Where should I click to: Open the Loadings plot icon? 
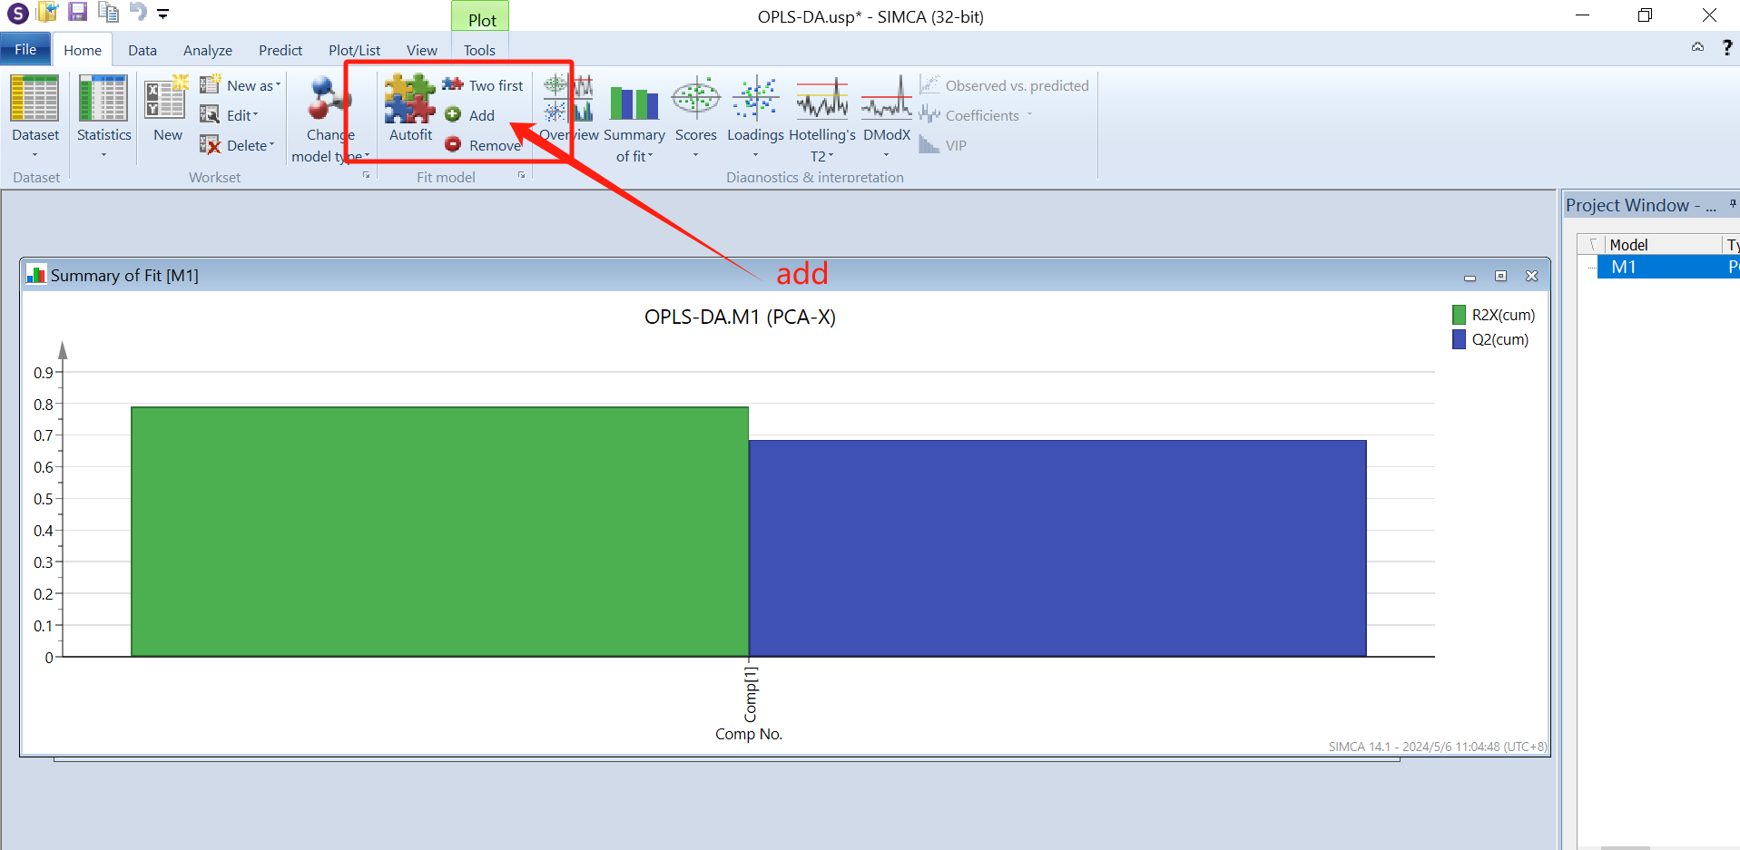click(754, 99)
